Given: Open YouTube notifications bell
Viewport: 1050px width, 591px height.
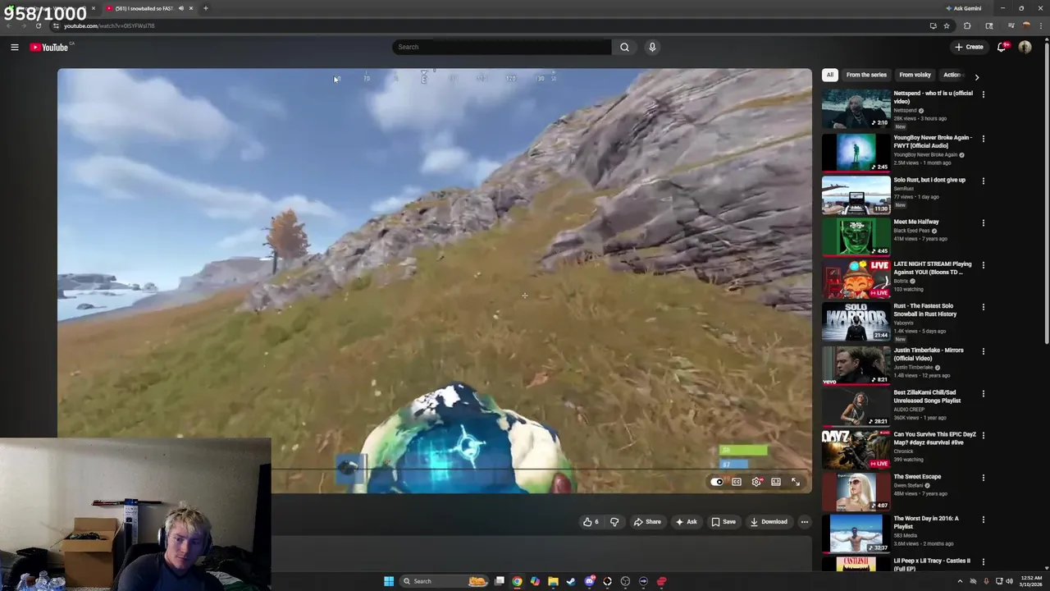Looking at the screenshot, I should pyautogui.click(x=1002, y=47).
